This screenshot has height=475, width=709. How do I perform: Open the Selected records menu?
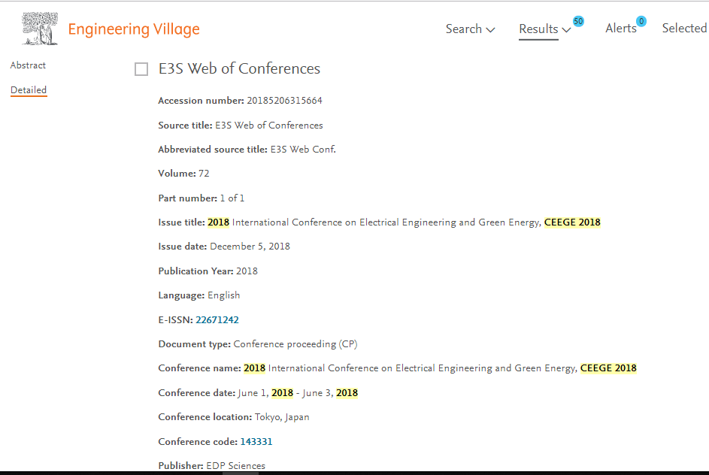(683, 29)
